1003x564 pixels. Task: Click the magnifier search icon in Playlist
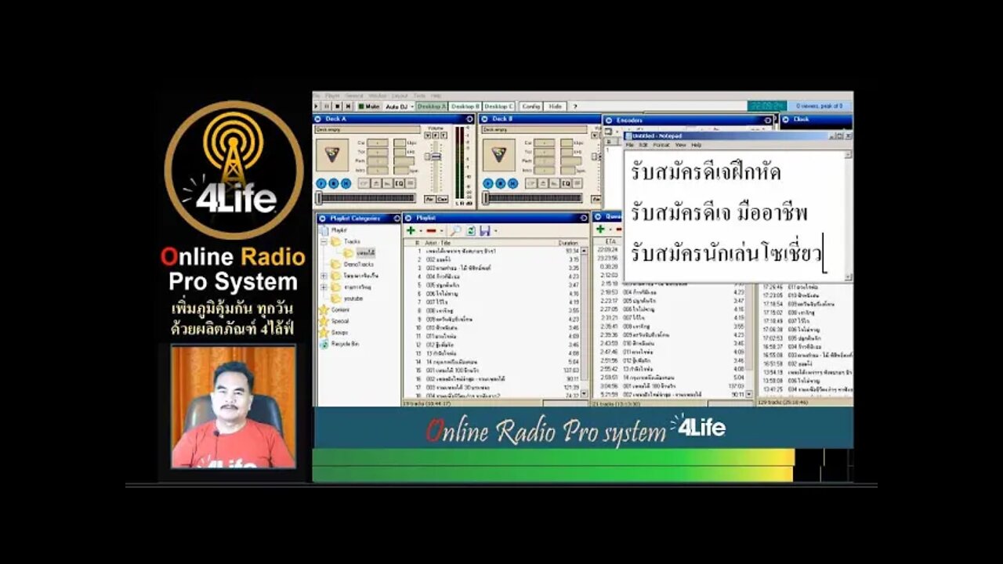[455, 230]
